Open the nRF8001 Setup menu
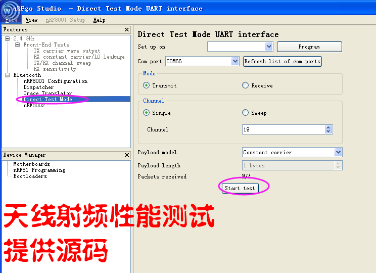This screenshot has width=376, height=273. click(x=66, y=20)
